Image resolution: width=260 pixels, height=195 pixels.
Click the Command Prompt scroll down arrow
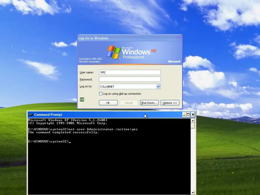[193, 193]
